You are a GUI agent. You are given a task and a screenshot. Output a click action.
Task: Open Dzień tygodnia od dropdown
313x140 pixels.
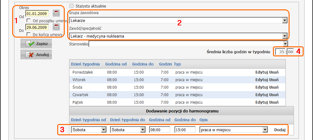103,130
